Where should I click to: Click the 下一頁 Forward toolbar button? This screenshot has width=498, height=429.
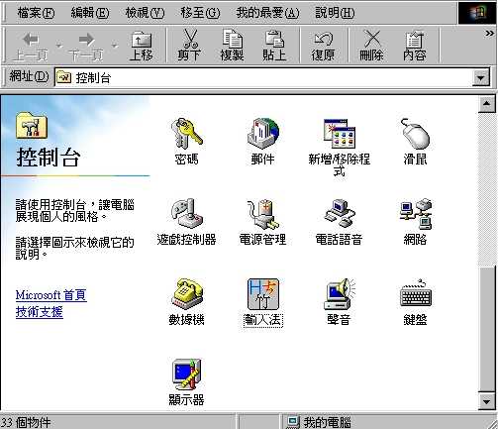point(86,46)
